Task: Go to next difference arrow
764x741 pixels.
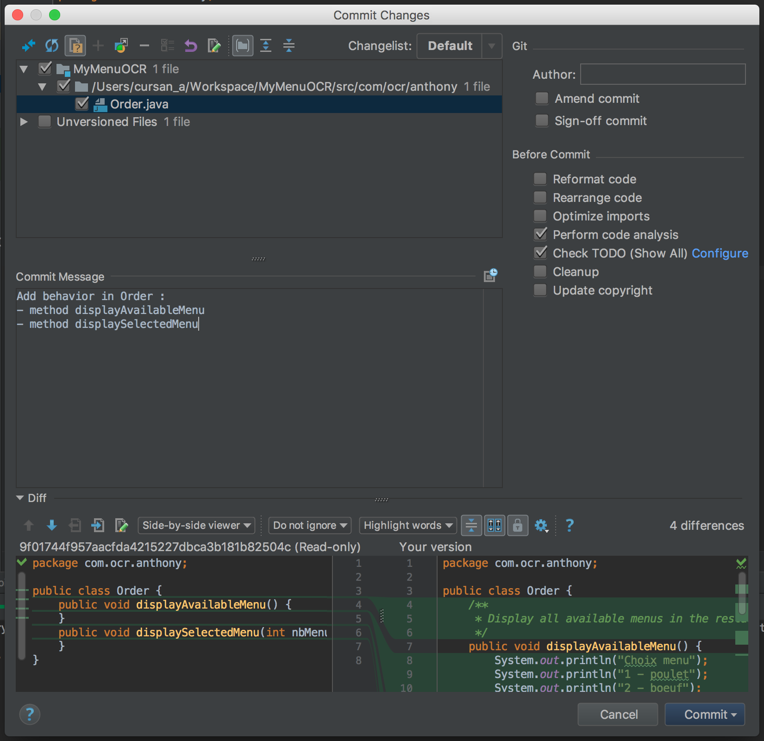Action: (52, 525)
